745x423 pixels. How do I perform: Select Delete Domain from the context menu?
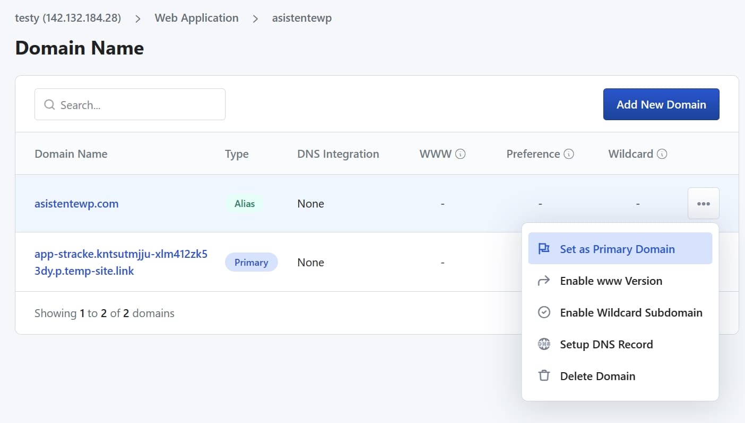597,376
